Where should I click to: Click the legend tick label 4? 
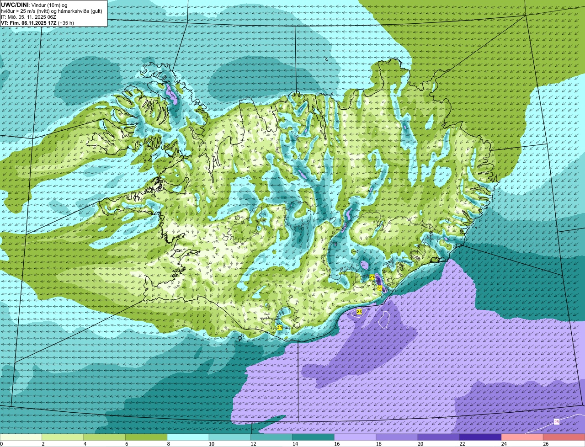click(x=85, y=444)
